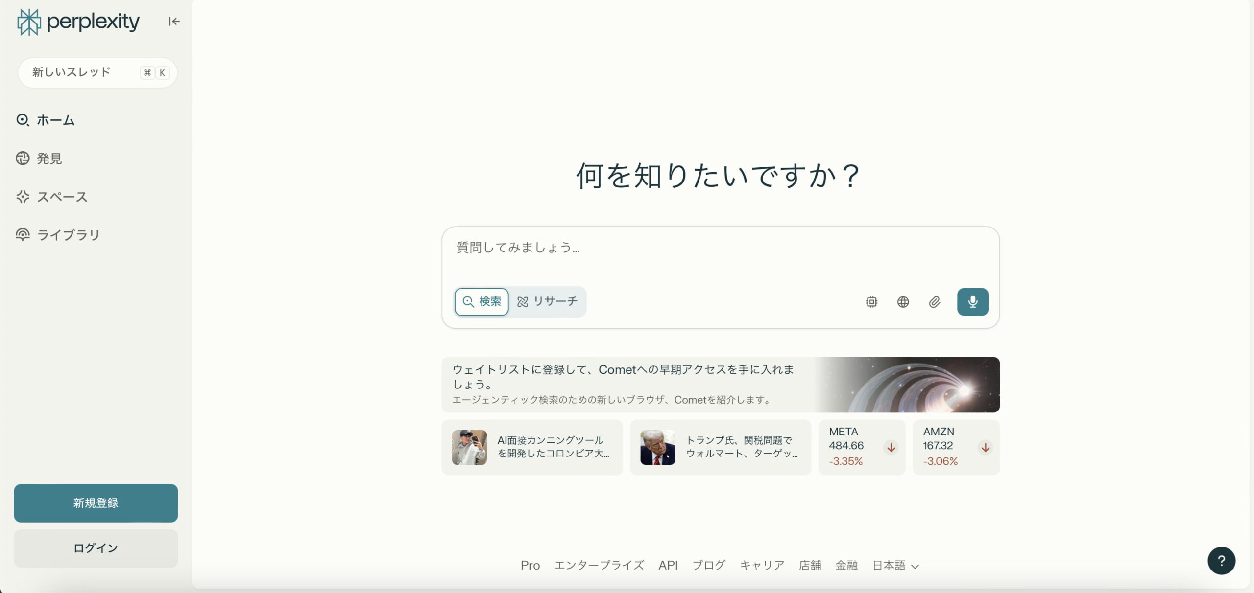Open the META stock card
1254x593 pixels.
pos(862,447)
